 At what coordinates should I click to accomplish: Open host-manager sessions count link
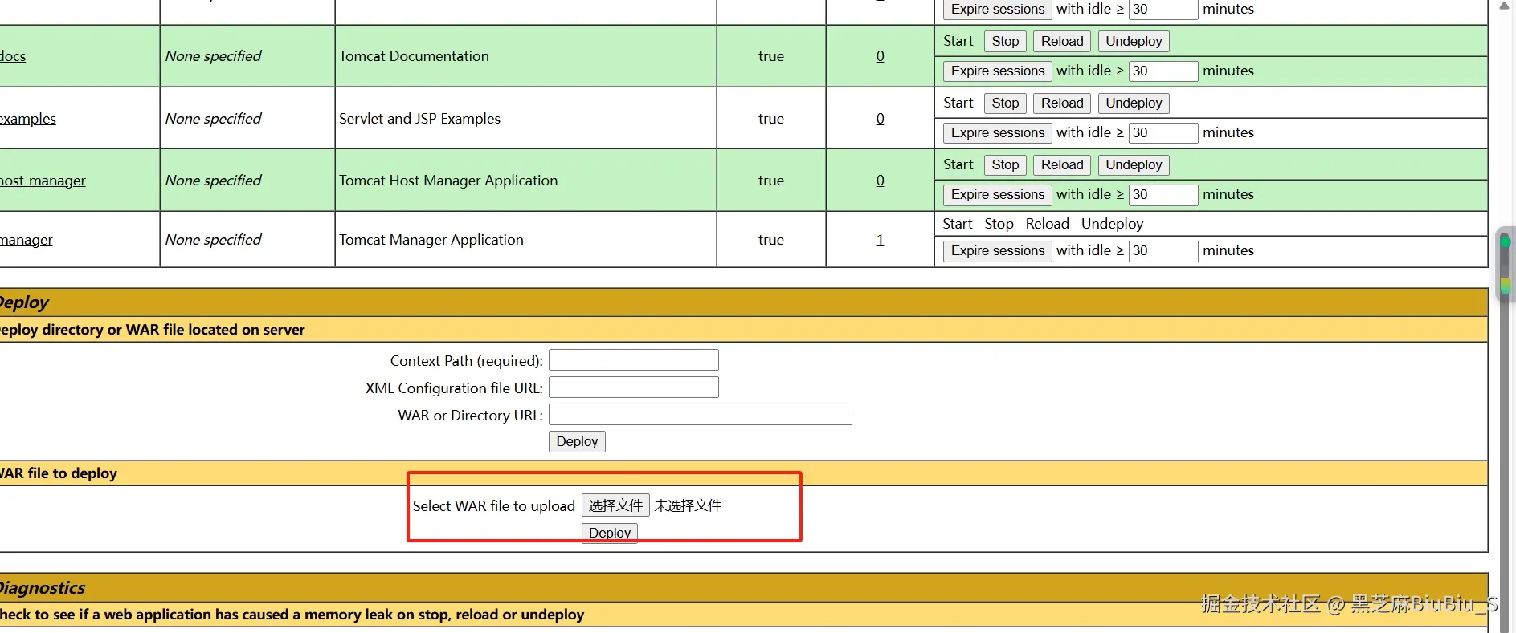880,181
